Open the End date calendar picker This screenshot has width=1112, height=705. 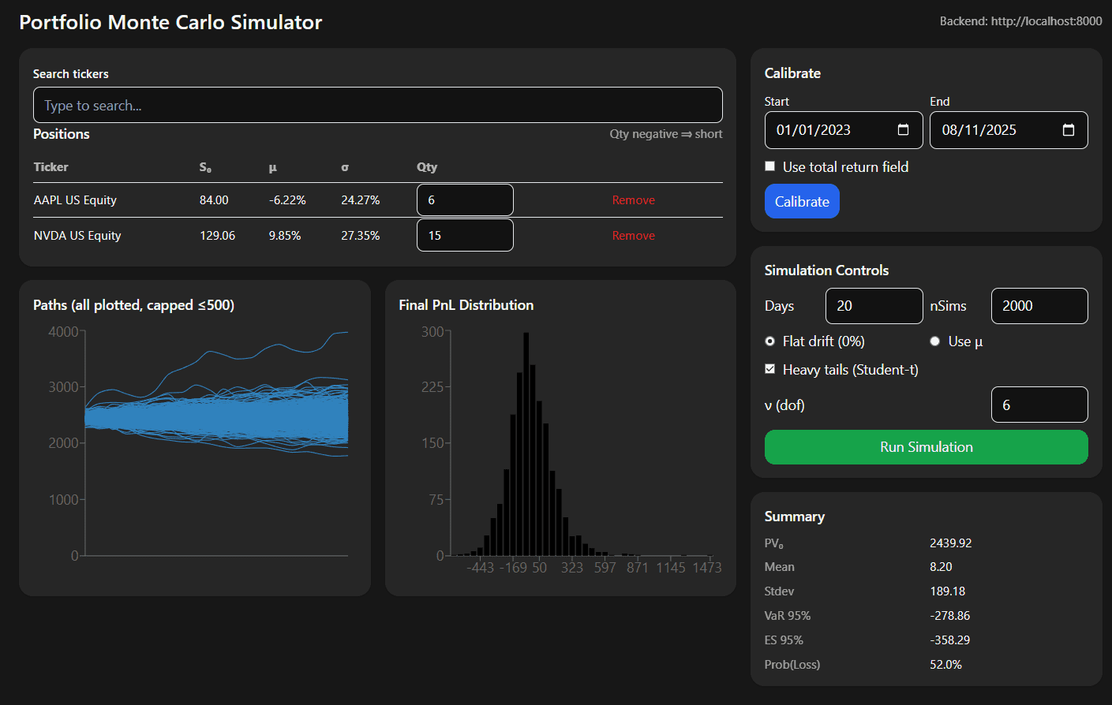click(1069, 130)
